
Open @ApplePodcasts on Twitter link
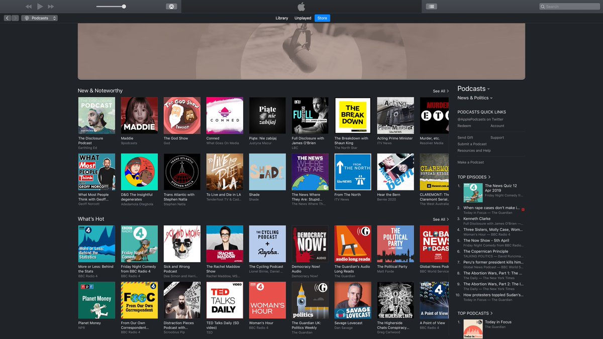point(480,120)
